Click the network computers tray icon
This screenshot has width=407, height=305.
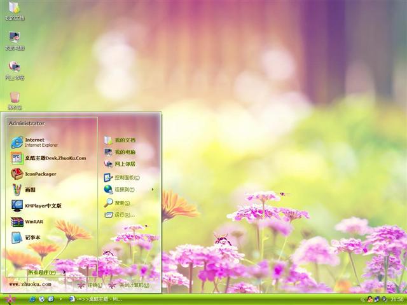click(376, 299)
